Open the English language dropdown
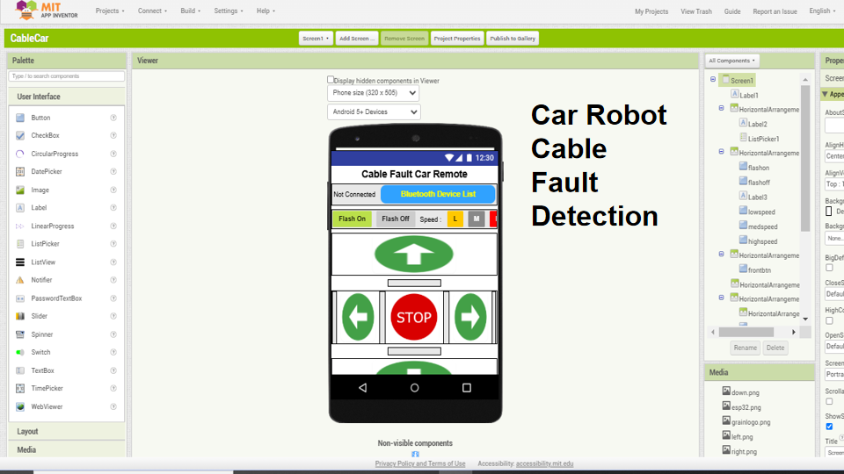The height and width of the screenshot is (474, 844). pos(823,11)
